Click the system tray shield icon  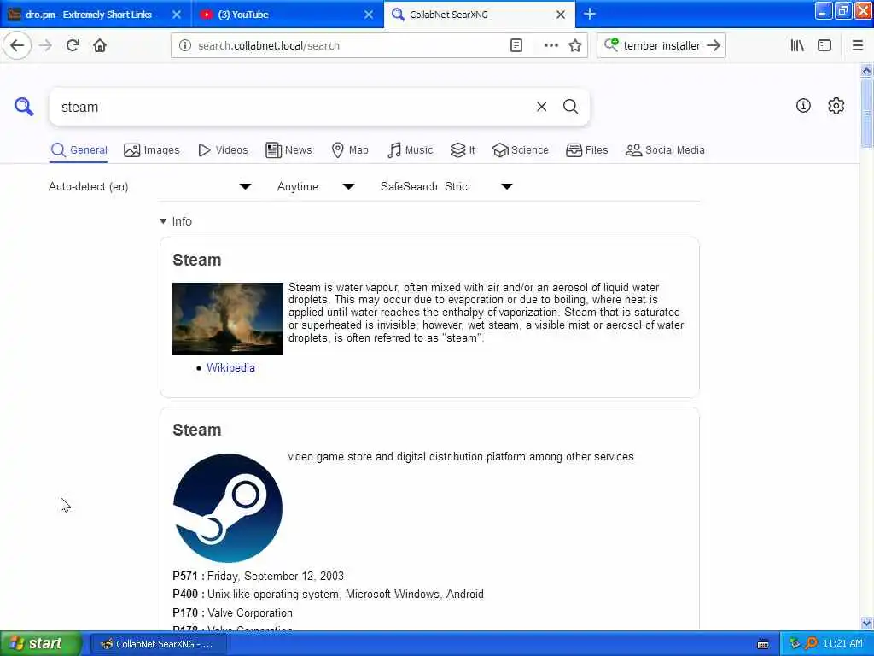(795, 643)
